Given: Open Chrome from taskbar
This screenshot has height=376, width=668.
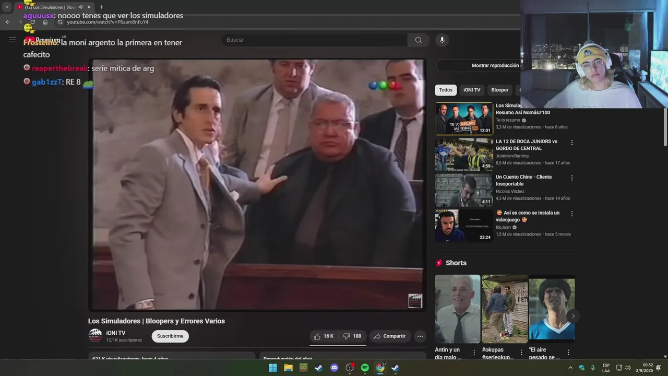Looking at the screenshot, I should [380, 368].
